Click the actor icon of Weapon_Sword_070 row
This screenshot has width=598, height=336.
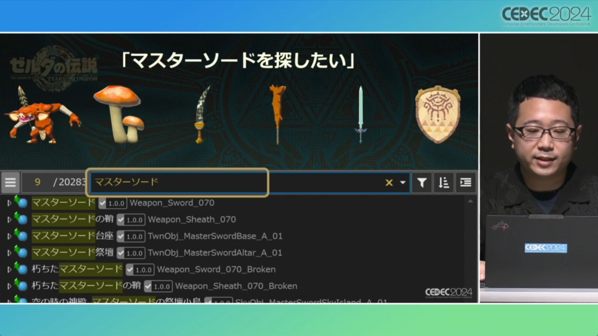[21, 202]
